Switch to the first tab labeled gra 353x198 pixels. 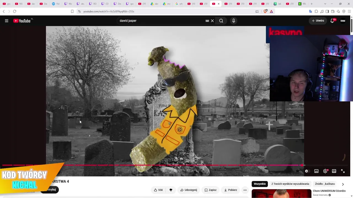(6, 4)
